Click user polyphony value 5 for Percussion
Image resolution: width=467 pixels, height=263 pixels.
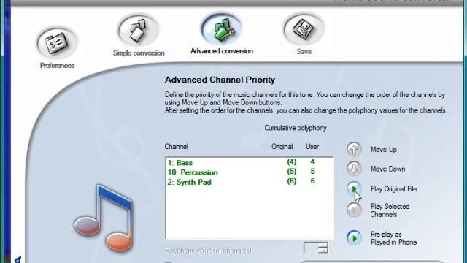(x=312, y=172)
